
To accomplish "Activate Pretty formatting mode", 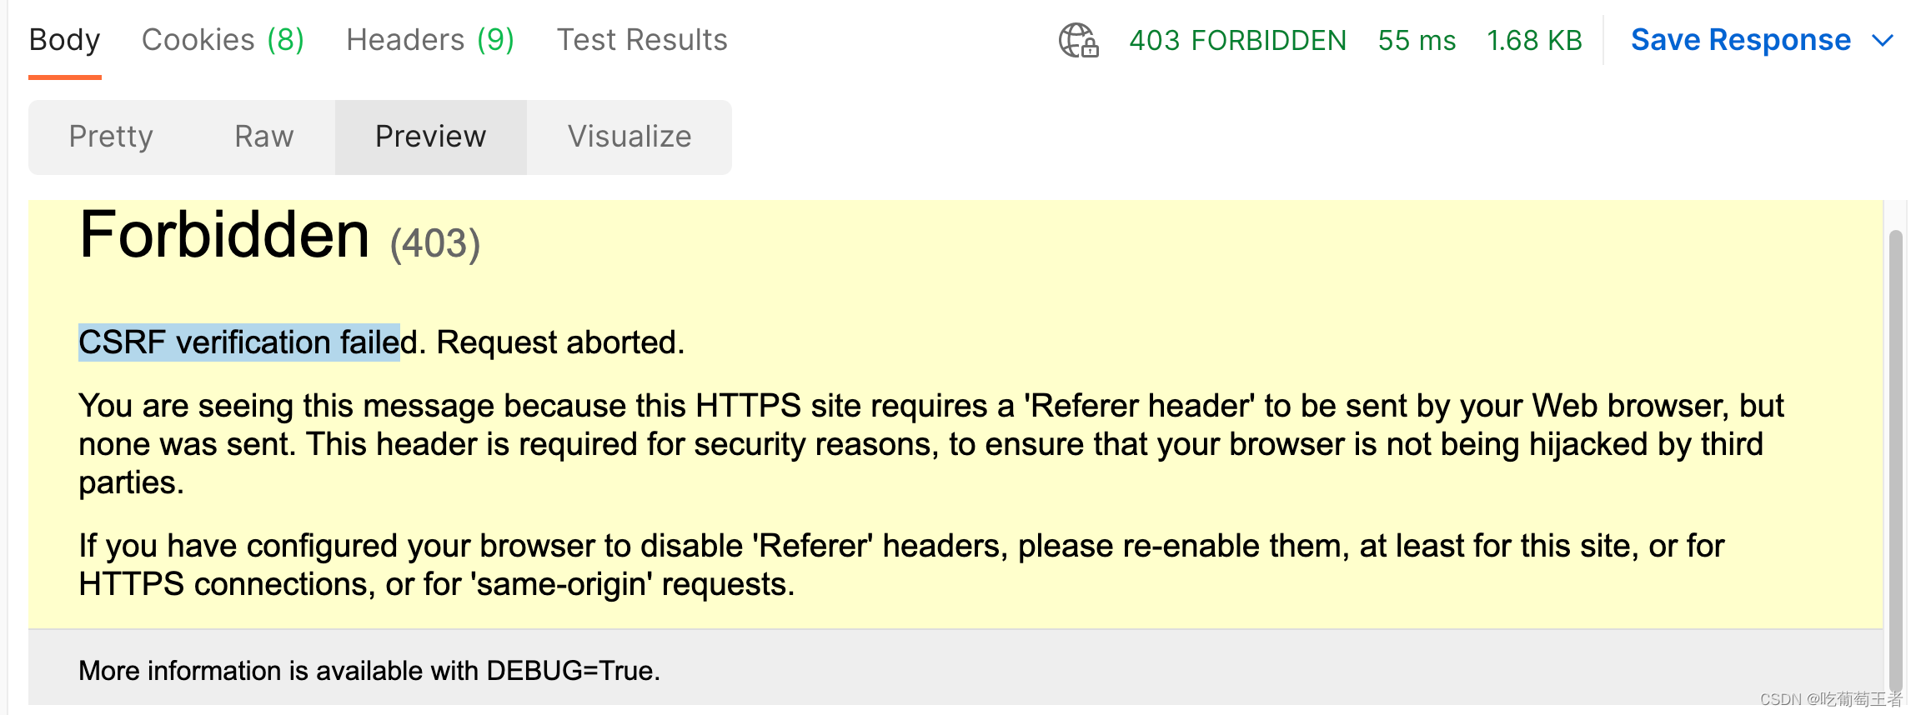I will coord(111,136).
